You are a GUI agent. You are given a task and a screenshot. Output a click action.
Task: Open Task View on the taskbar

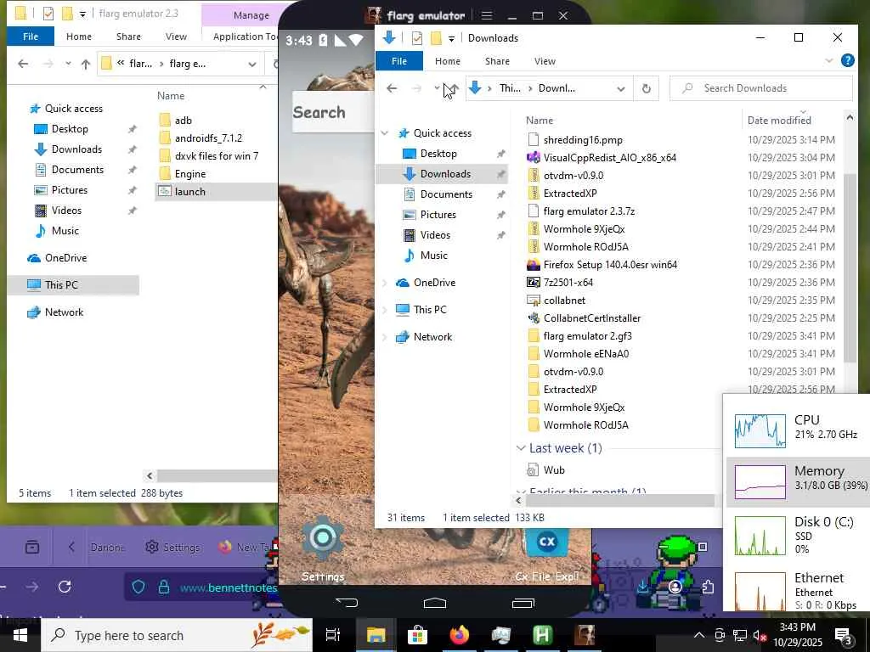[x=333, y=635]
